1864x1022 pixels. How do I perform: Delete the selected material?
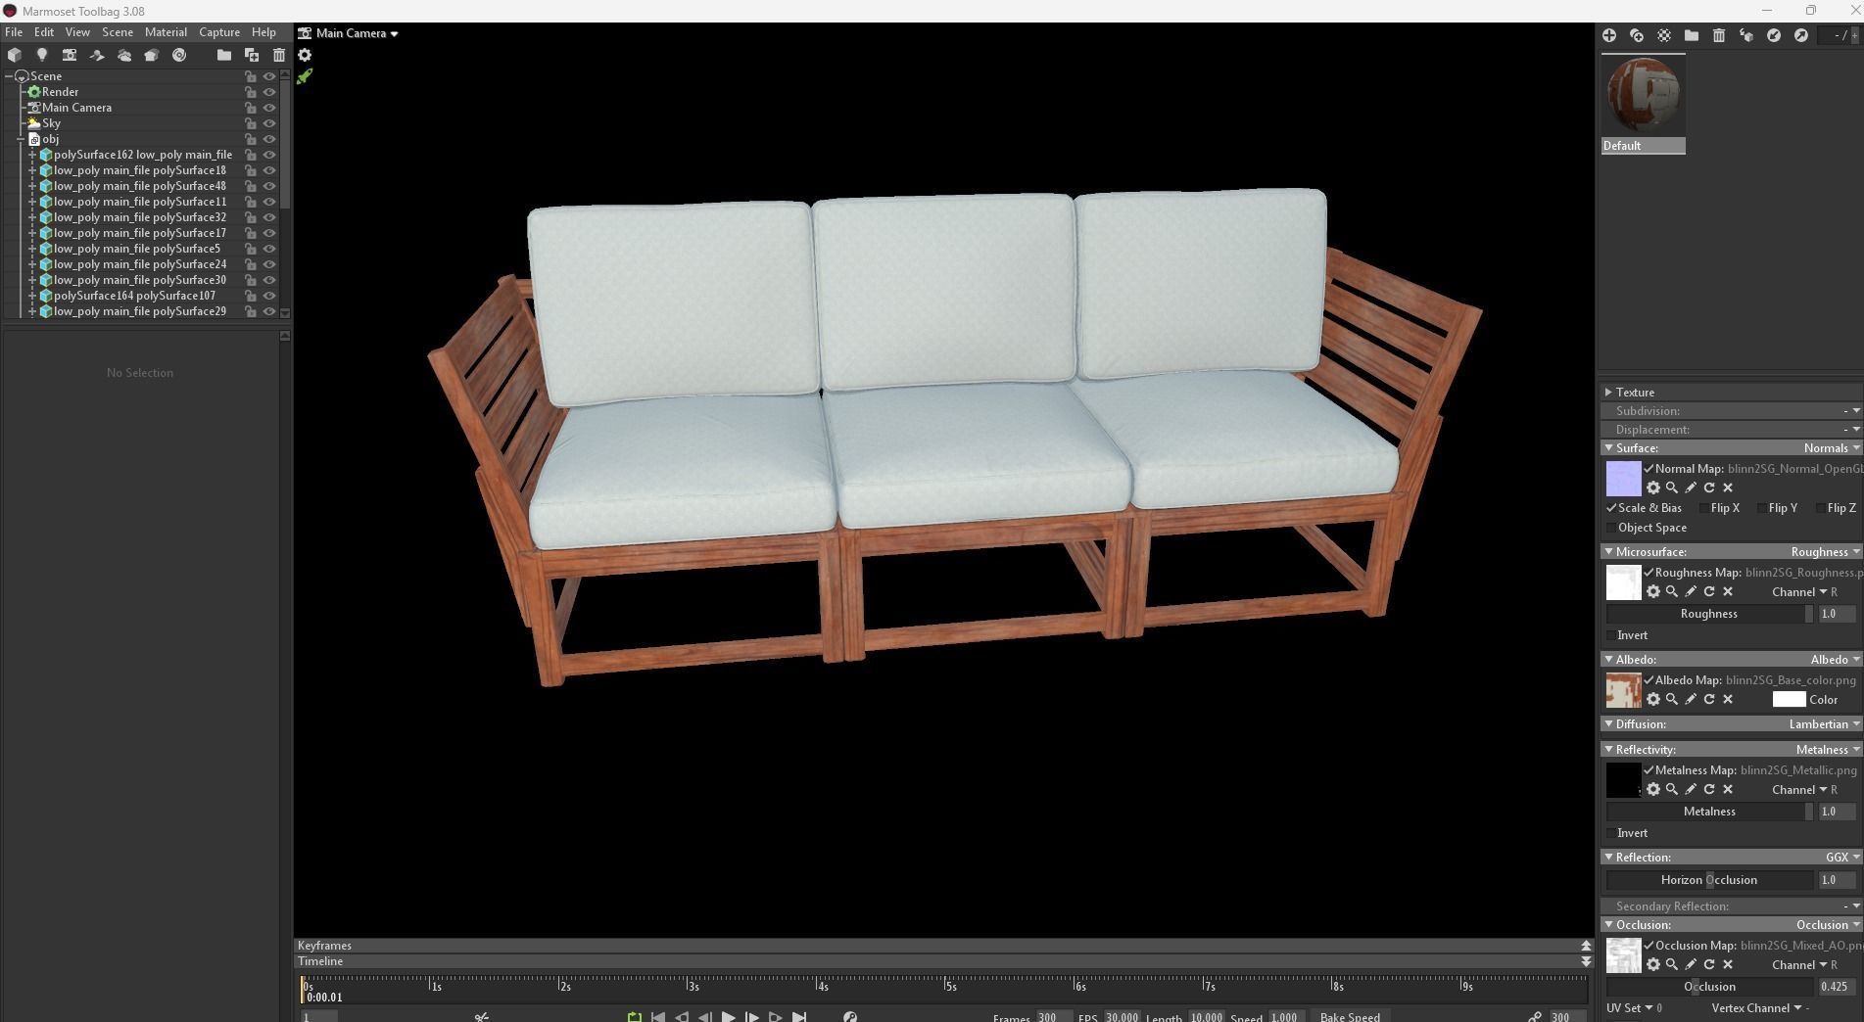(1719, 35)
